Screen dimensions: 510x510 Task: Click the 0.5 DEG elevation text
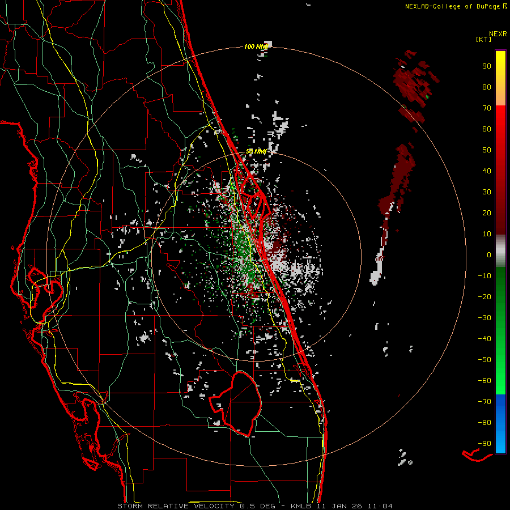click(x=257, y=506)
